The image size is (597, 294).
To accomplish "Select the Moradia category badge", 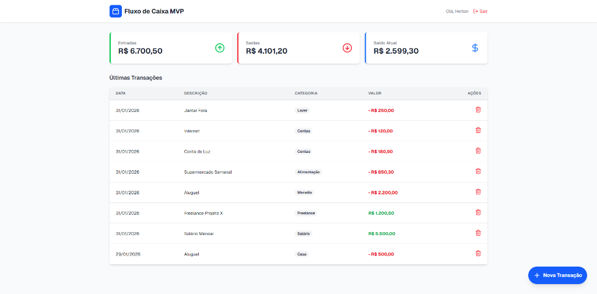I will click(304, 192).
